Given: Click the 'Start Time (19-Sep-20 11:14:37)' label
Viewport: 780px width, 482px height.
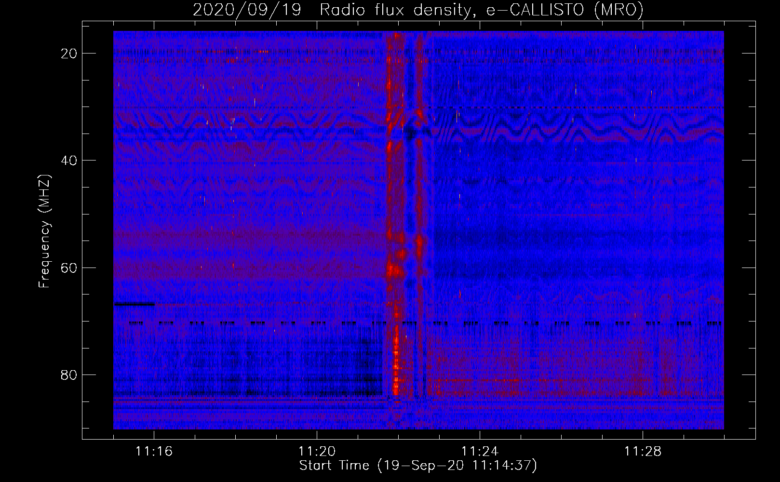Looking at the screenshot, I should (418, 466).
